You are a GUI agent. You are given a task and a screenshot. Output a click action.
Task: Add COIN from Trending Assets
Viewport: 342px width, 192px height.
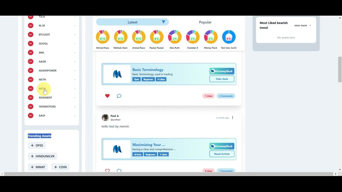[60, 167]
